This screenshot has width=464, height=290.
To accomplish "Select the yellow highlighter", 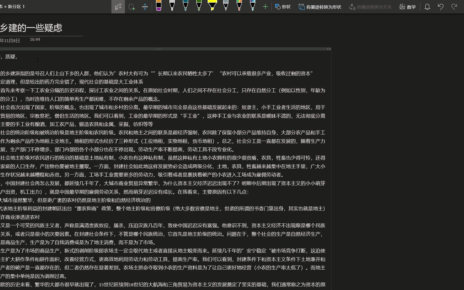I will (212, 6).
